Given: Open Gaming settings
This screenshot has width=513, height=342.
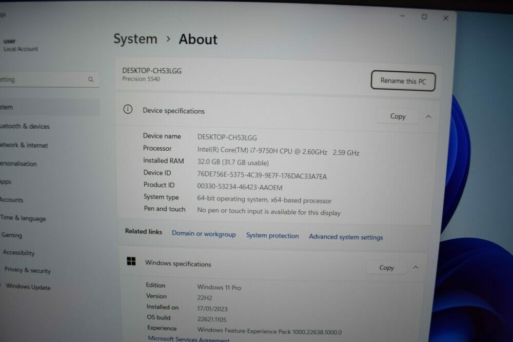Looking at the screenshot, I should [x=11, y=235].
